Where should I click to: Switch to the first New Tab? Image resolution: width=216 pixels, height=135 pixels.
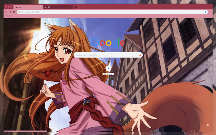[x=28, y=7]
